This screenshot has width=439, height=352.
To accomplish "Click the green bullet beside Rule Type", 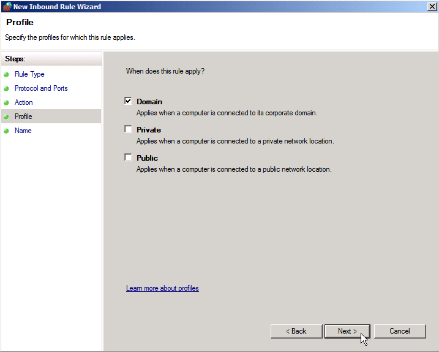I will (x=6, y=75).
